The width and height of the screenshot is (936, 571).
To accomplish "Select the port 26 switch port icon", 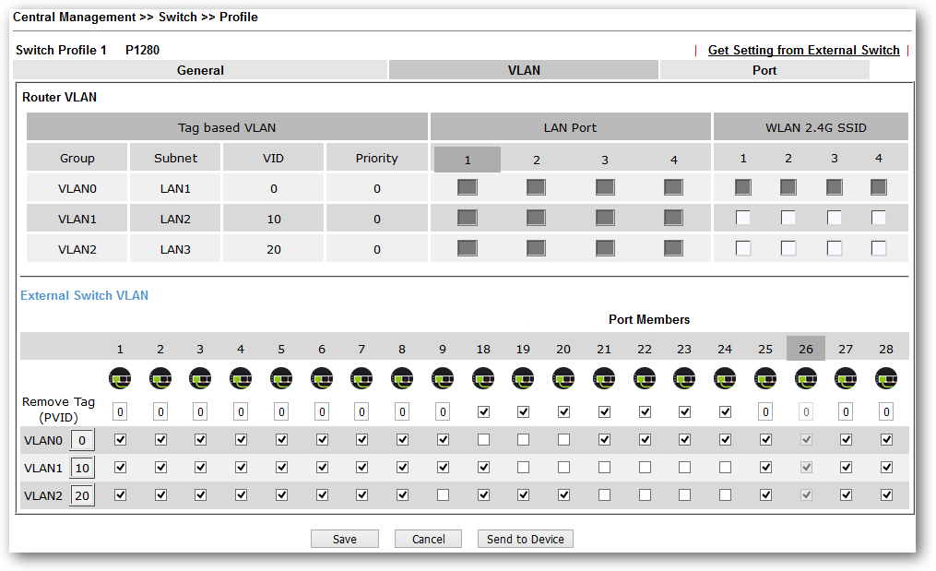I will 806,378.
